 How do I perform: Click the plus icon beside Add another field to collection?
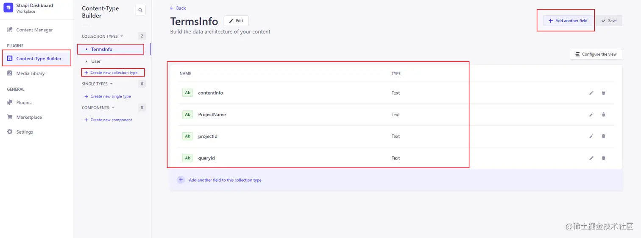pos(181,180)
